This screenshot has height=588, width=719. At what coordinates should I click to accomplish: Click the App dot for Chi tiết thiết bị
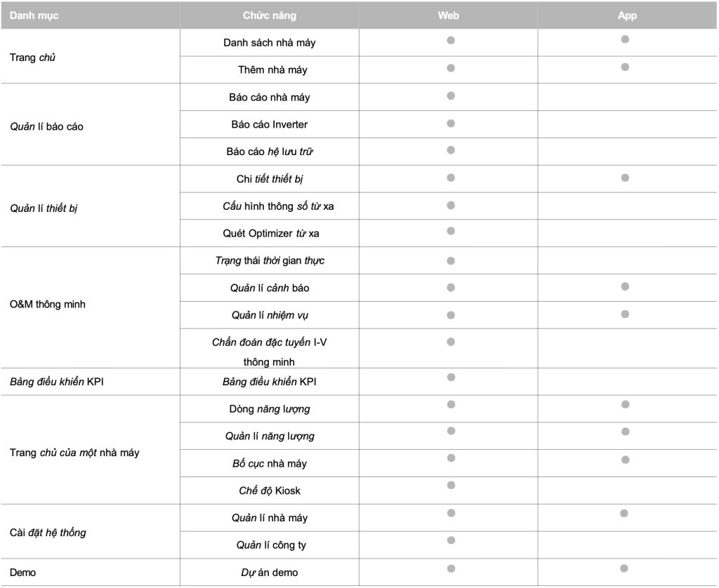click(625, 178)
